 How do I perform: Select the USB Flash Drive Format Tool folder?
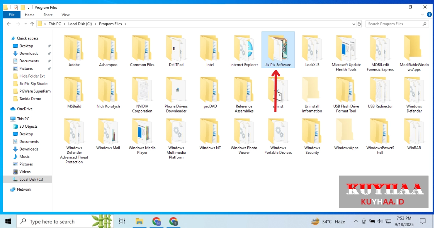click(346, 94)
